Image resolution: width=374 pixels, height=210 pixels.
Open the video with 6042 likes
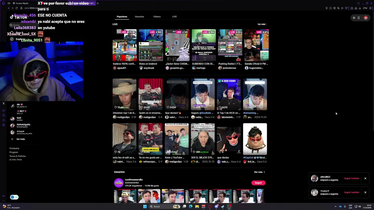pos(150,94)
